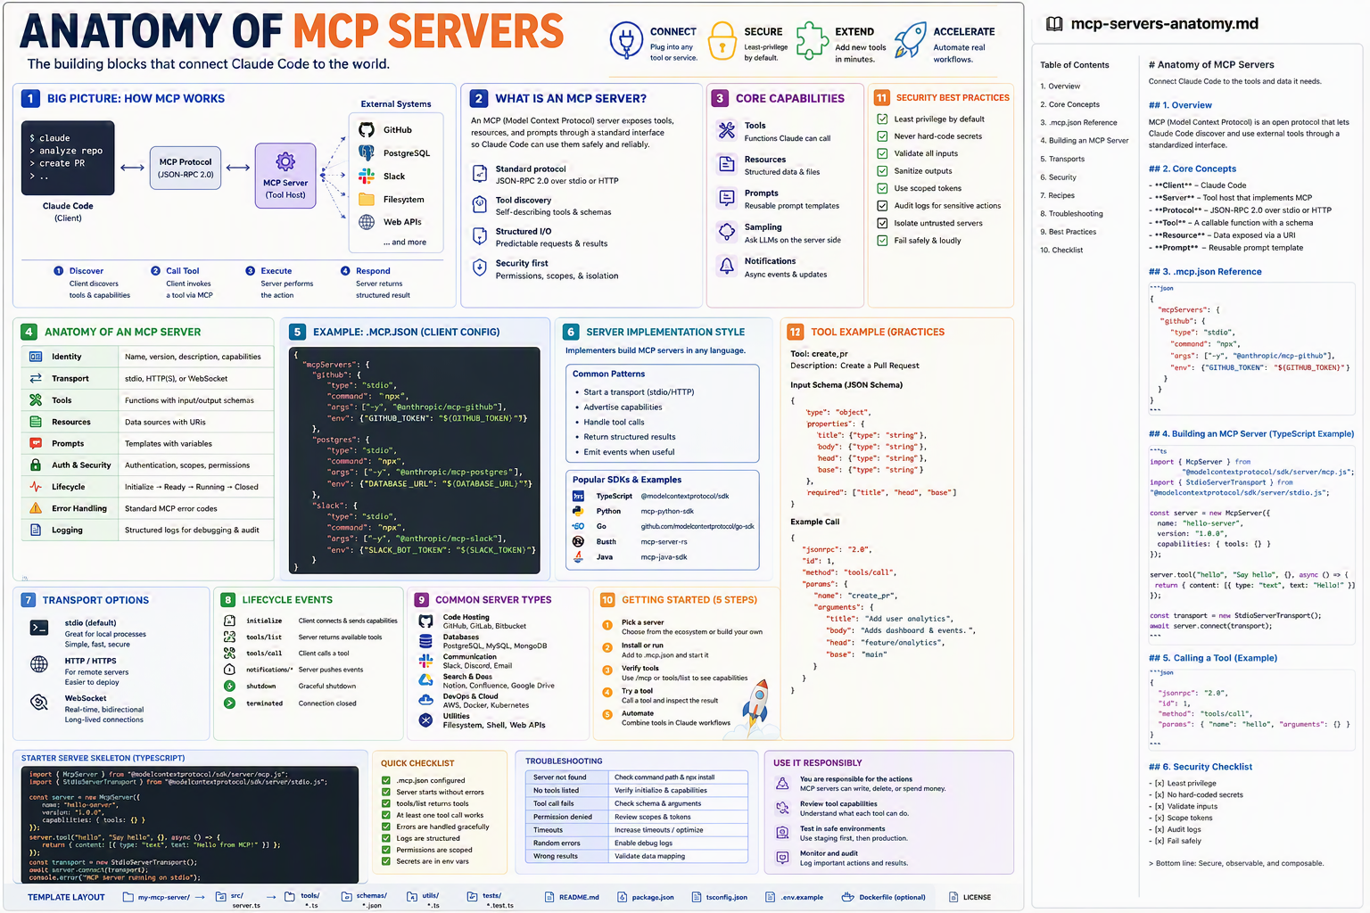Screen dimensions: 1370x913
Task: Click ".env.example" in the Template Layout bar
Action: 802,897
